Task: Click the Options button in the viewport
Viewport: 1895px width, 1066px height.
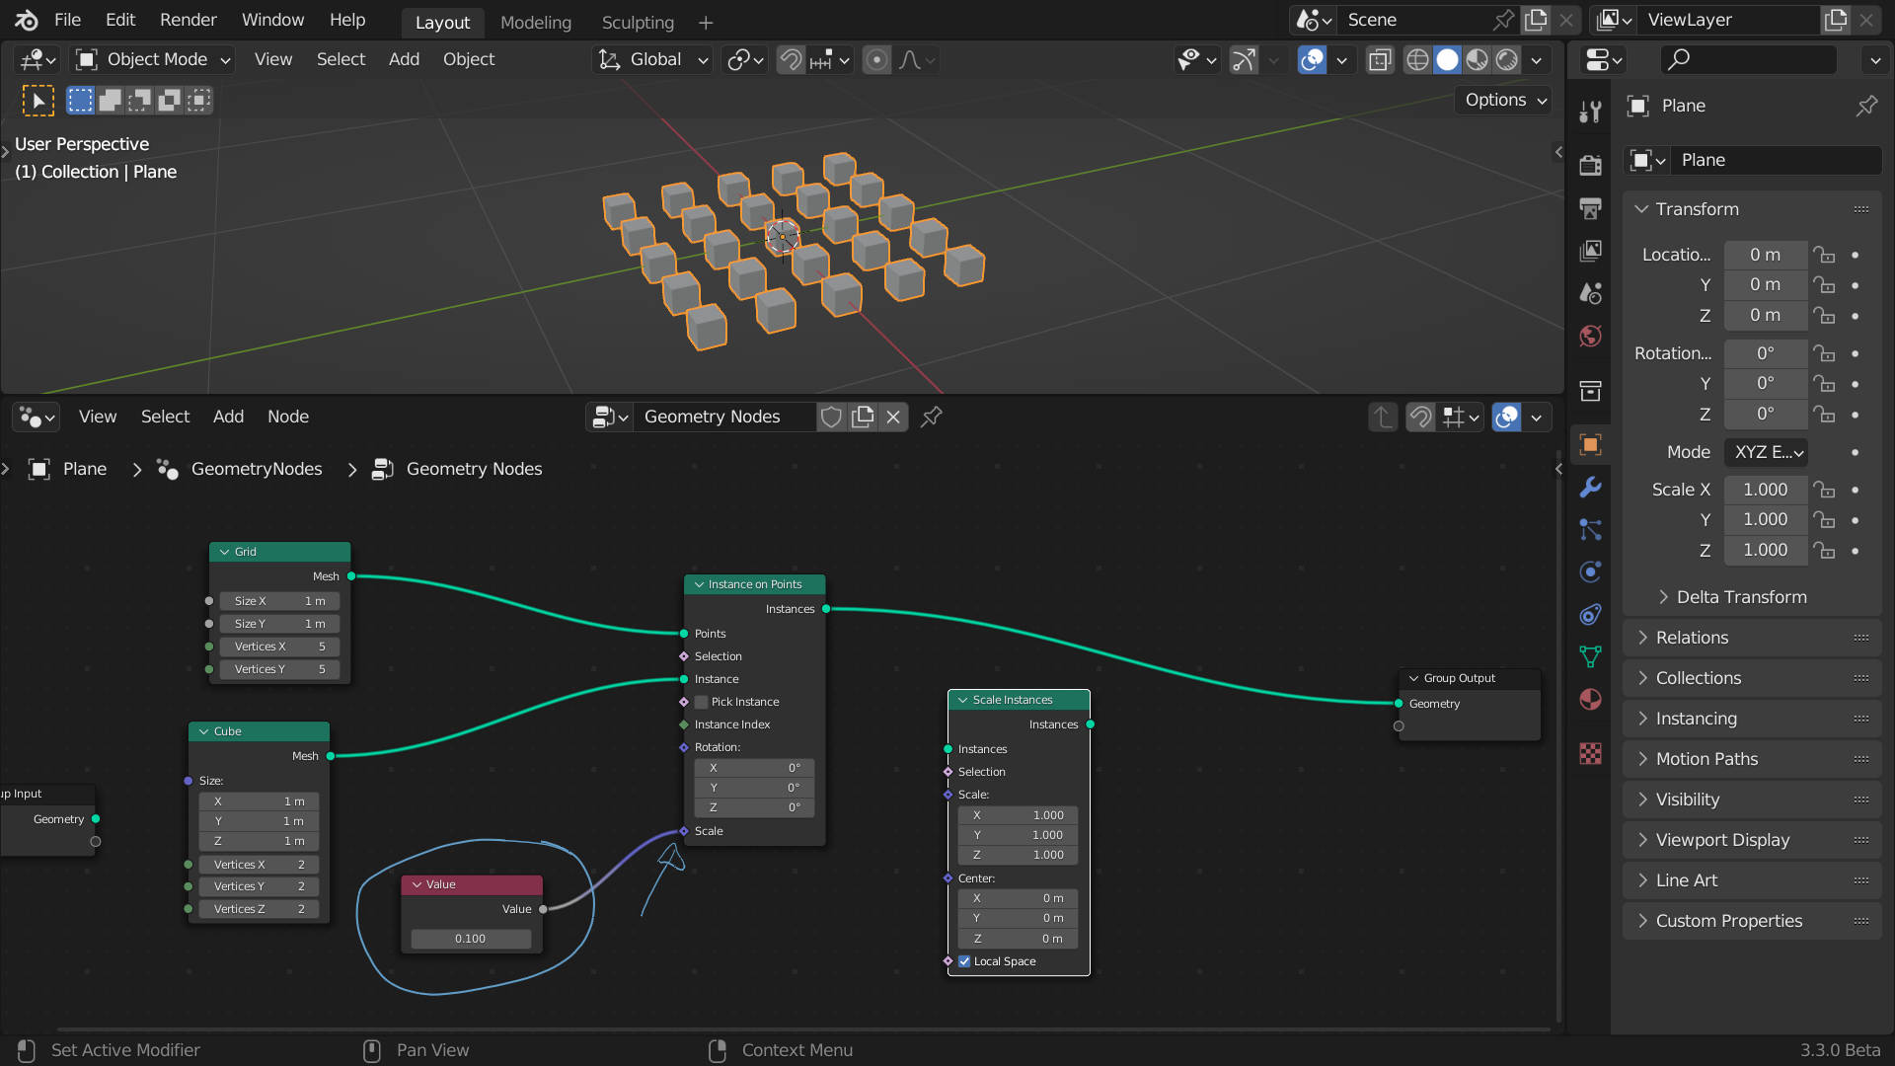Action: [1501, 100]
